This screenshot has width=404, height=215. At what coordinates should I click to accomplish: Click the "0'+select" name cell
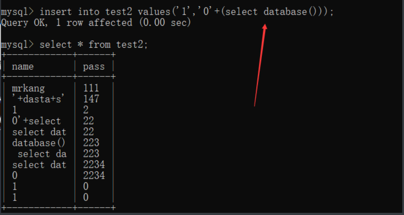pos(36,121)
